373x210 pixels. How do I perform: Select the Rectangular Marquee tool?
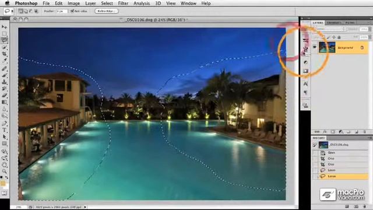pos(4,34)
